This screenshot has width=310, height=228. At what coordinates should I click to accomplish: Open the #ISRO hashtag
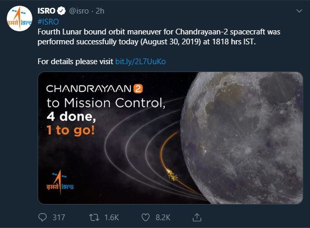(48, 22)
